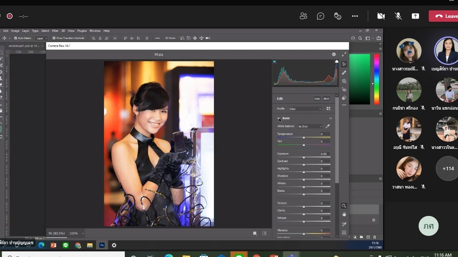This screenshot has height=257, width=458.
Task: Open the Image menu
Action: 15,31
